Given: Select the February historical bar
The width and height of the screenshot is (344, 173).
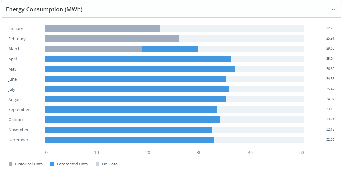Looking at the screenshot, I should [x=112, y=39].
